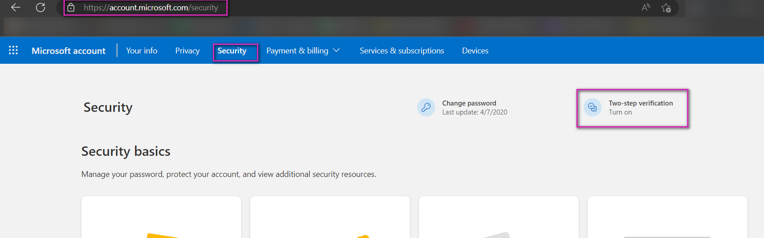Click the key icon for Change password
The image size is (764, 238).
click(x=426, y=107)
